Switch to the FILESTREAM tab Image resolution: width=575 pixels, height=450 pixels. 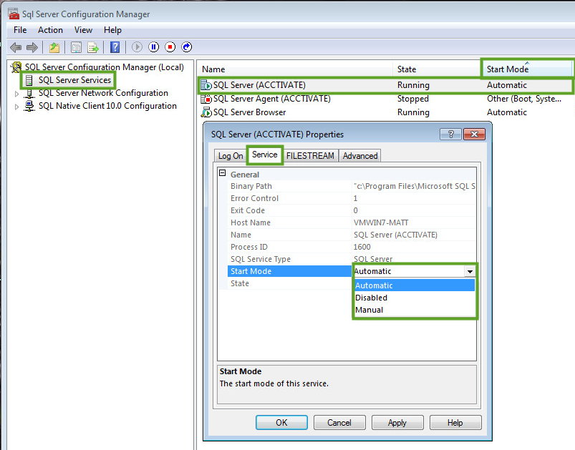pyautogui.click(x=310, y=156)
